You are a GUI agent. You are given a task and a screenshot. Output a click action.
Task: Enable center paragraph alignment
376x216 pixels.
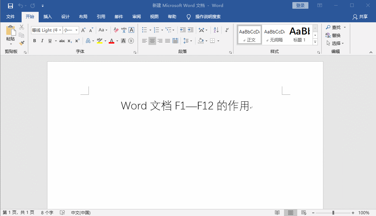point(152,41)
